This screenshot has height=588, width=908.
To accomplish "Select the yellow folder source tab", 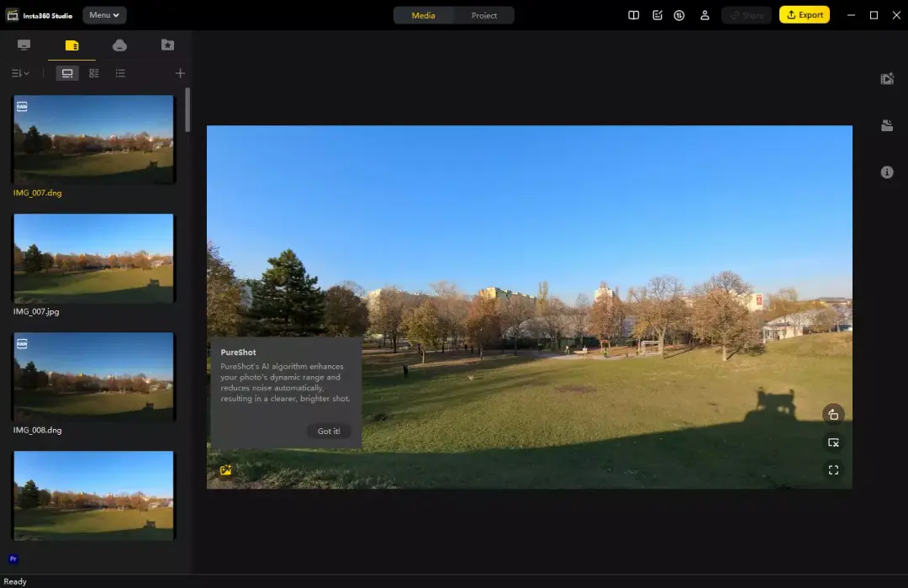I will [71, 45].
